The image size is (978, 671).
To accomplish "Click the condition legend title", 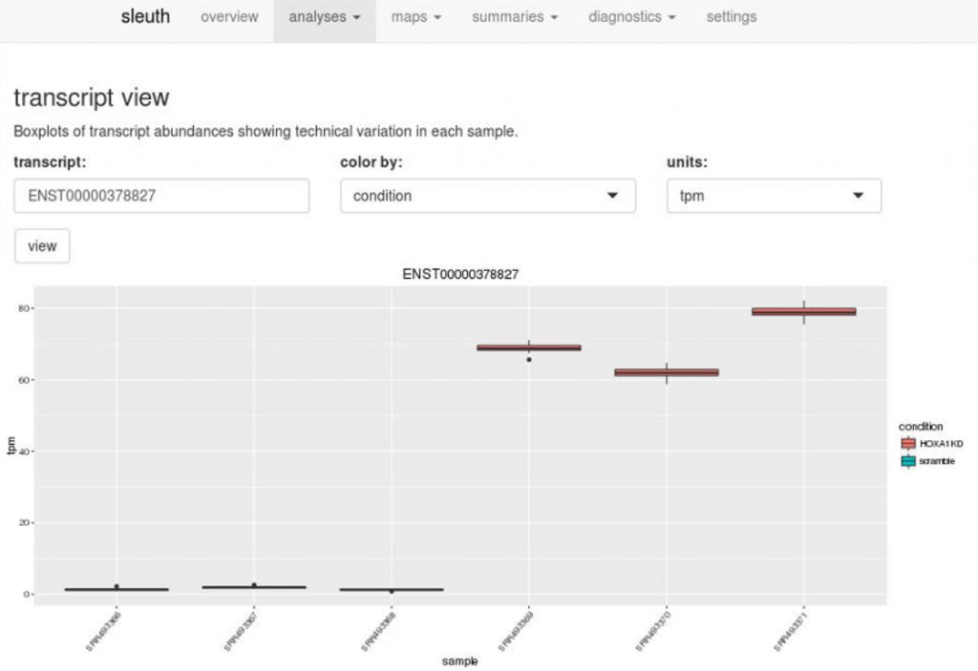I will click(x=922, y=427).
